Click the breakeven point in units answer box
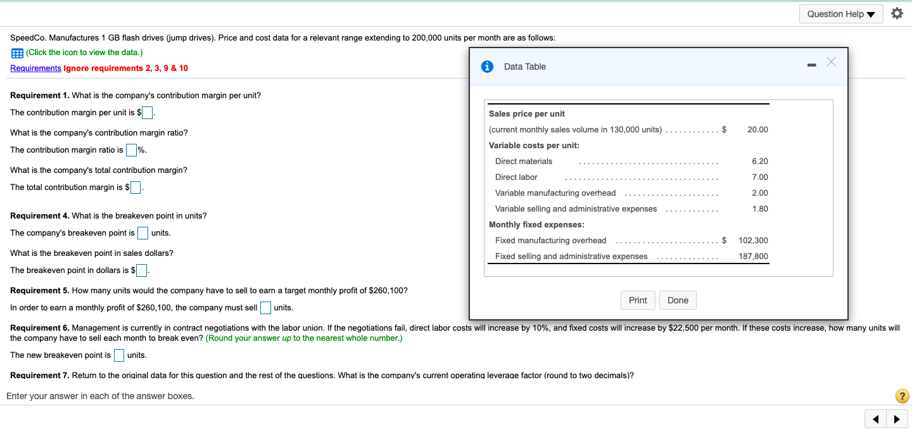 coord(142,232)
